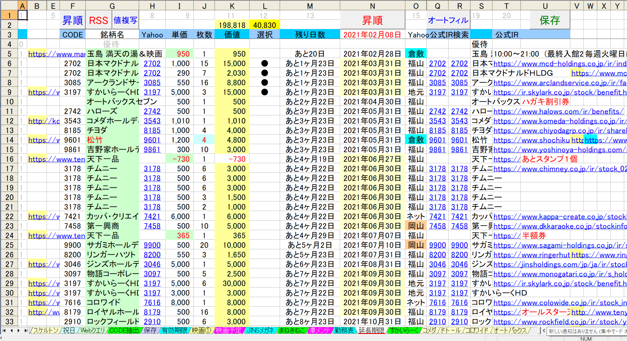Click the horizontal scrollbar left arrow
The height and width of the screenshot is (341, 627).
[x=544, y=331]
